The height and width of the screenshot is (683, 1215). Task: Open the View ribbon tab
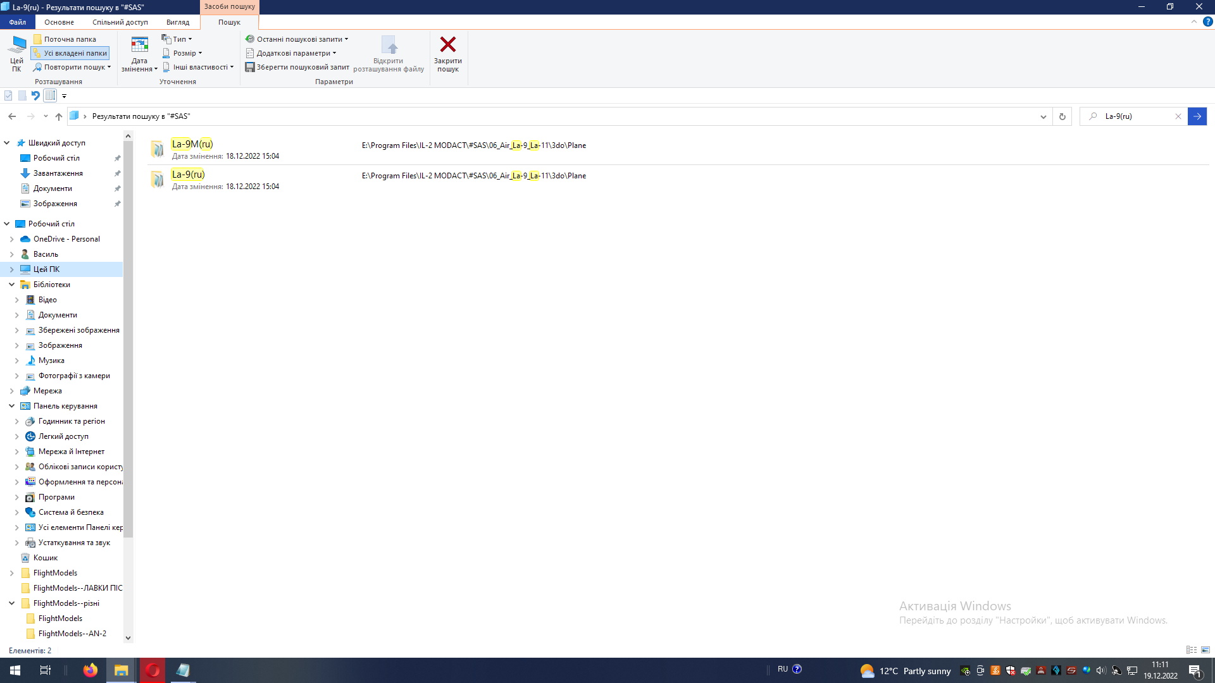click(177, 22)
